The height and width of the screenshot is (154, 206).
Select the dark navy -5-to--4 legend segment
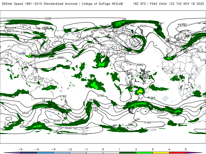[29, 153]
